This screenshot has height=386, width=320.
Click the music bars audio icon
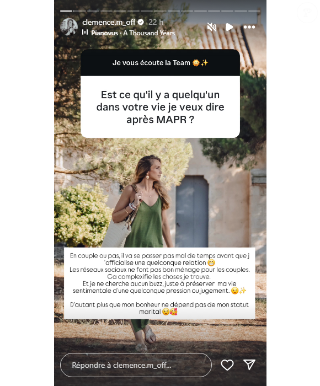[x=85, y=32]
